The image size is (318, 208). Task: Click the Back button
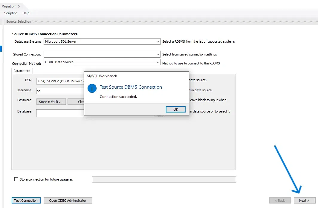point(280,201)
